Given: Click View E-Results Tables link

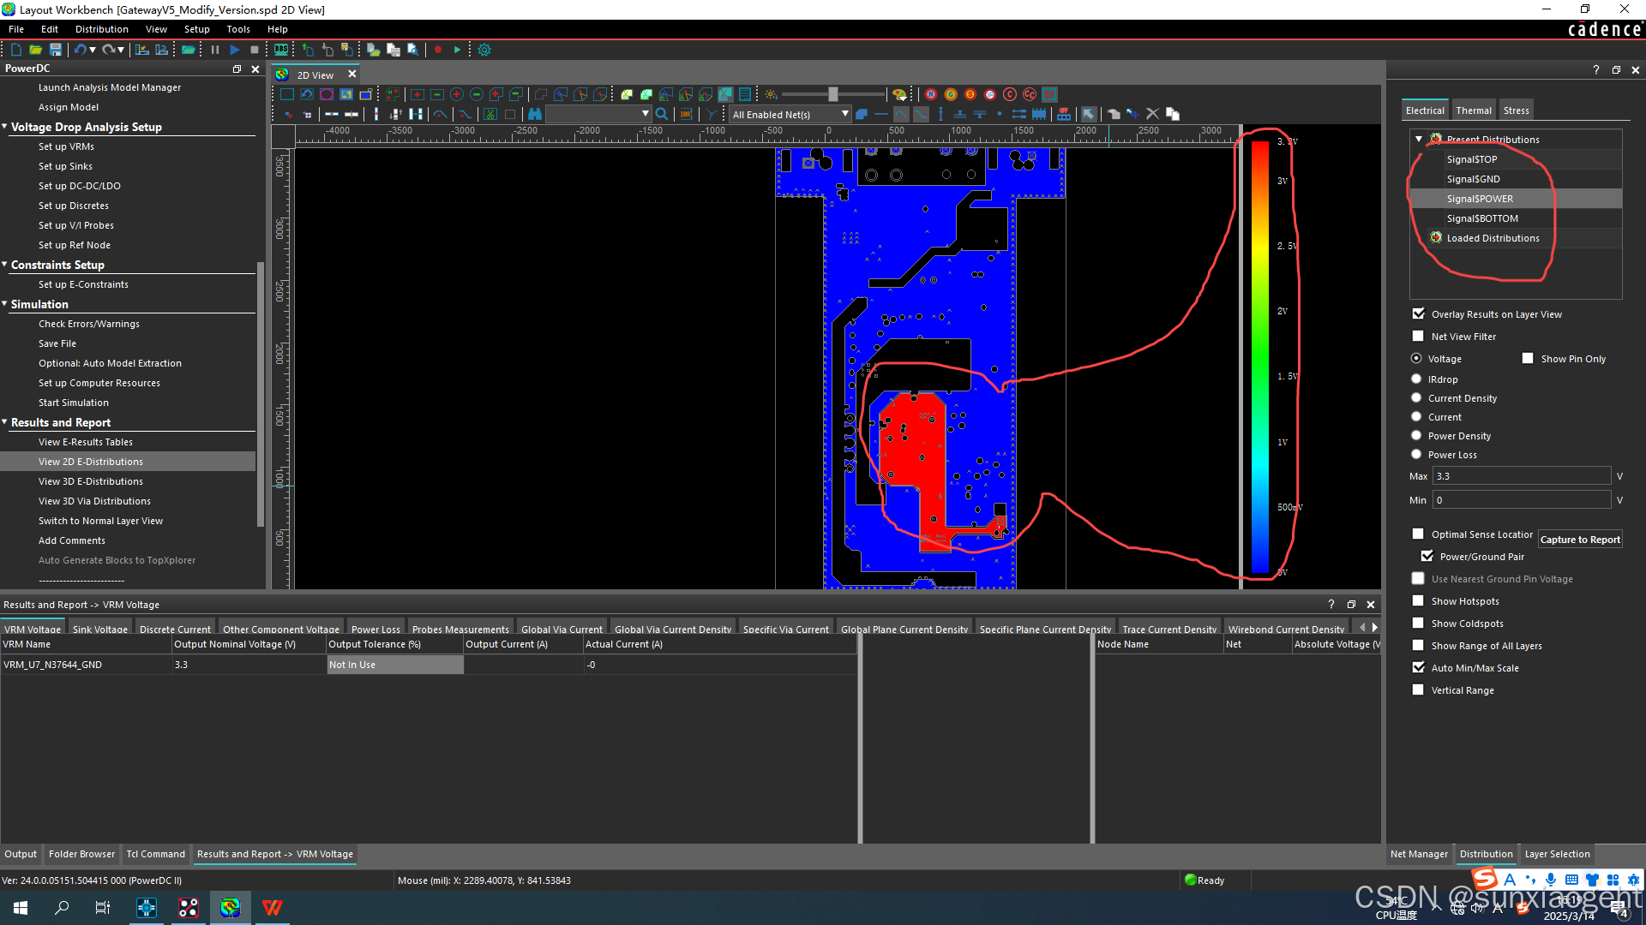Looking at the screenshot, I should pyautogui.click(x=86, y=442).
